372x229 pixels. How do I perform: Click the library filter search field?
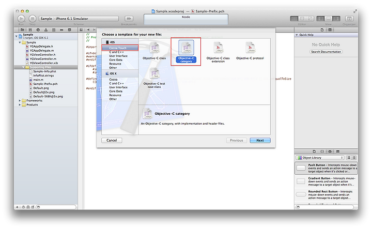coord(326,207)
